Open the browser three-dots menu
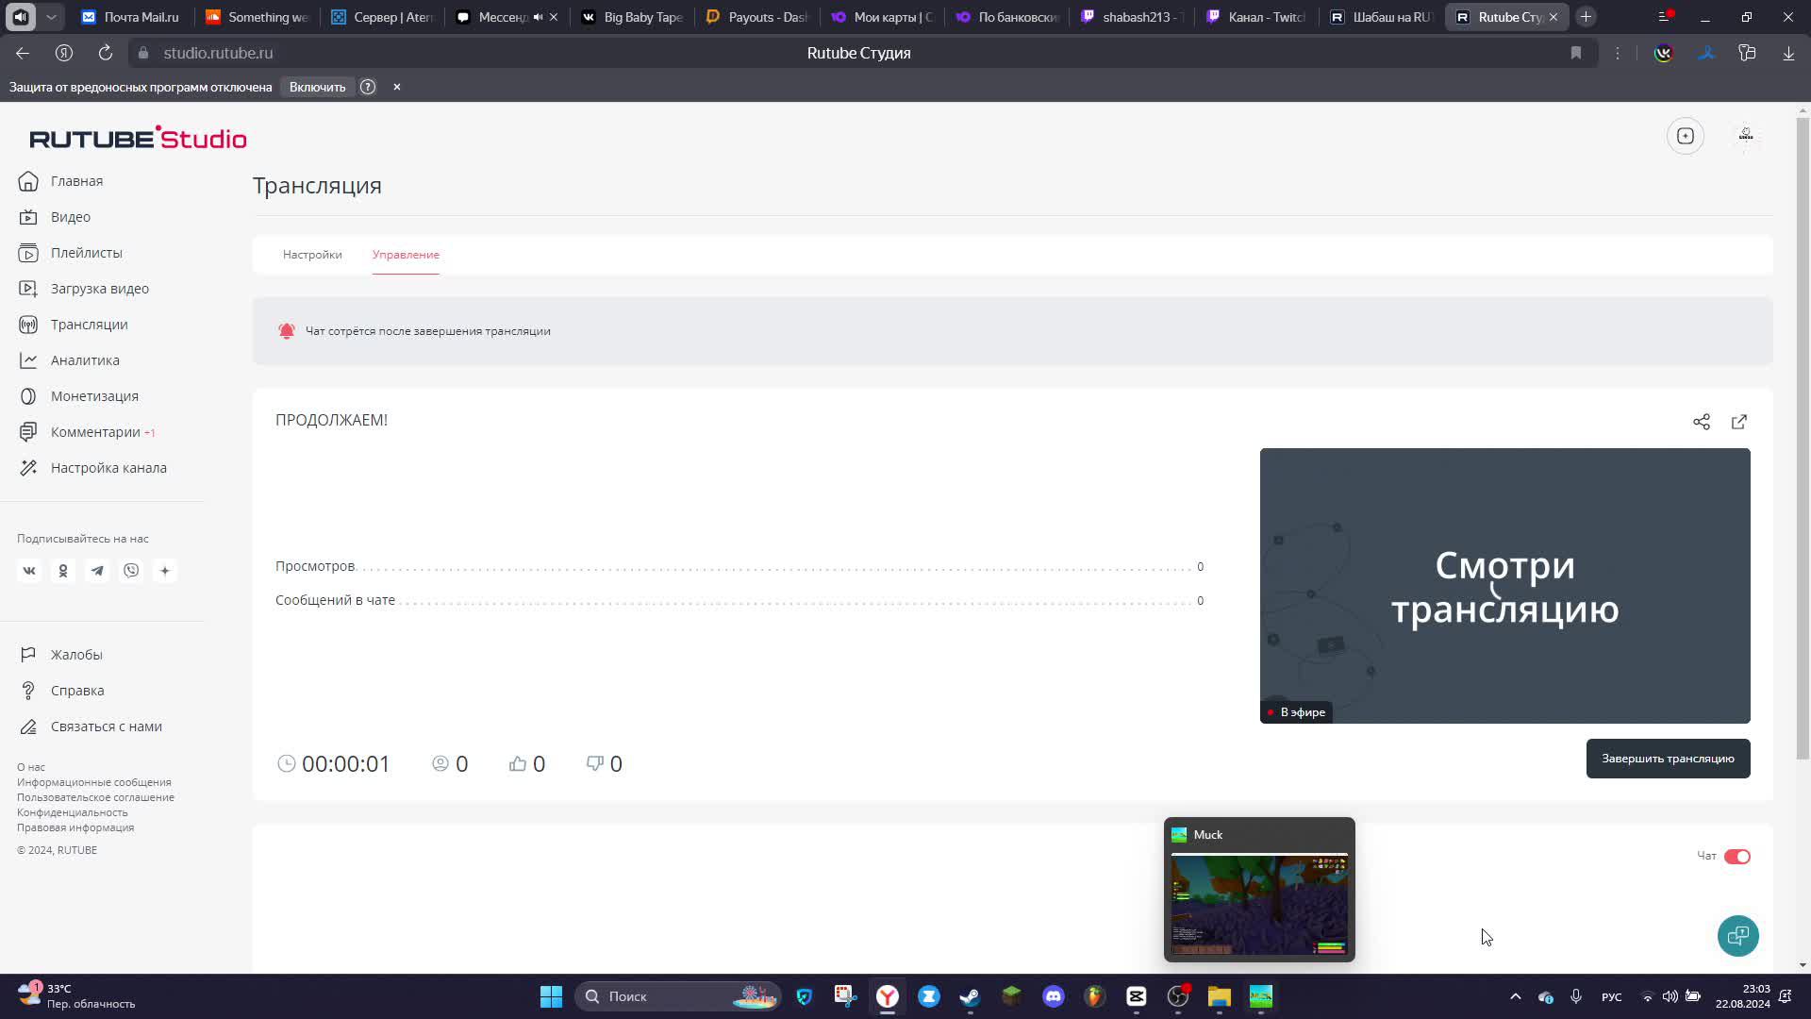Viewport: 1811px width, 1019px height. coord(1618,53)
